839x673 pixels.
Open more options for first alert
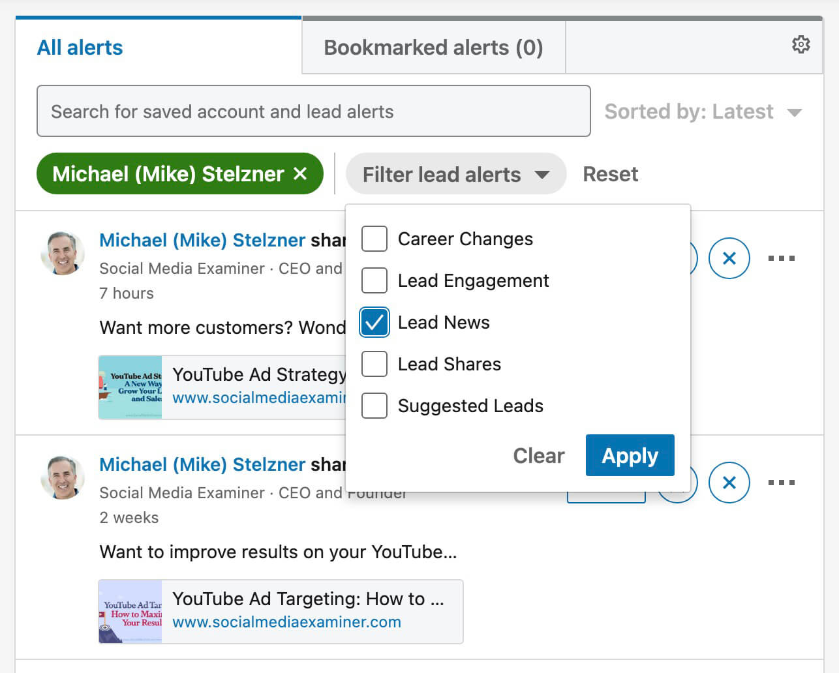pyautogui.click(x=781, y=258)
